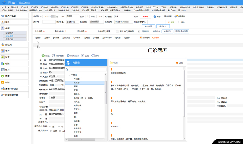Open the 病人一览表 patient list panel
This screenshot has height=144, width=243.
[x=14, y=16]
